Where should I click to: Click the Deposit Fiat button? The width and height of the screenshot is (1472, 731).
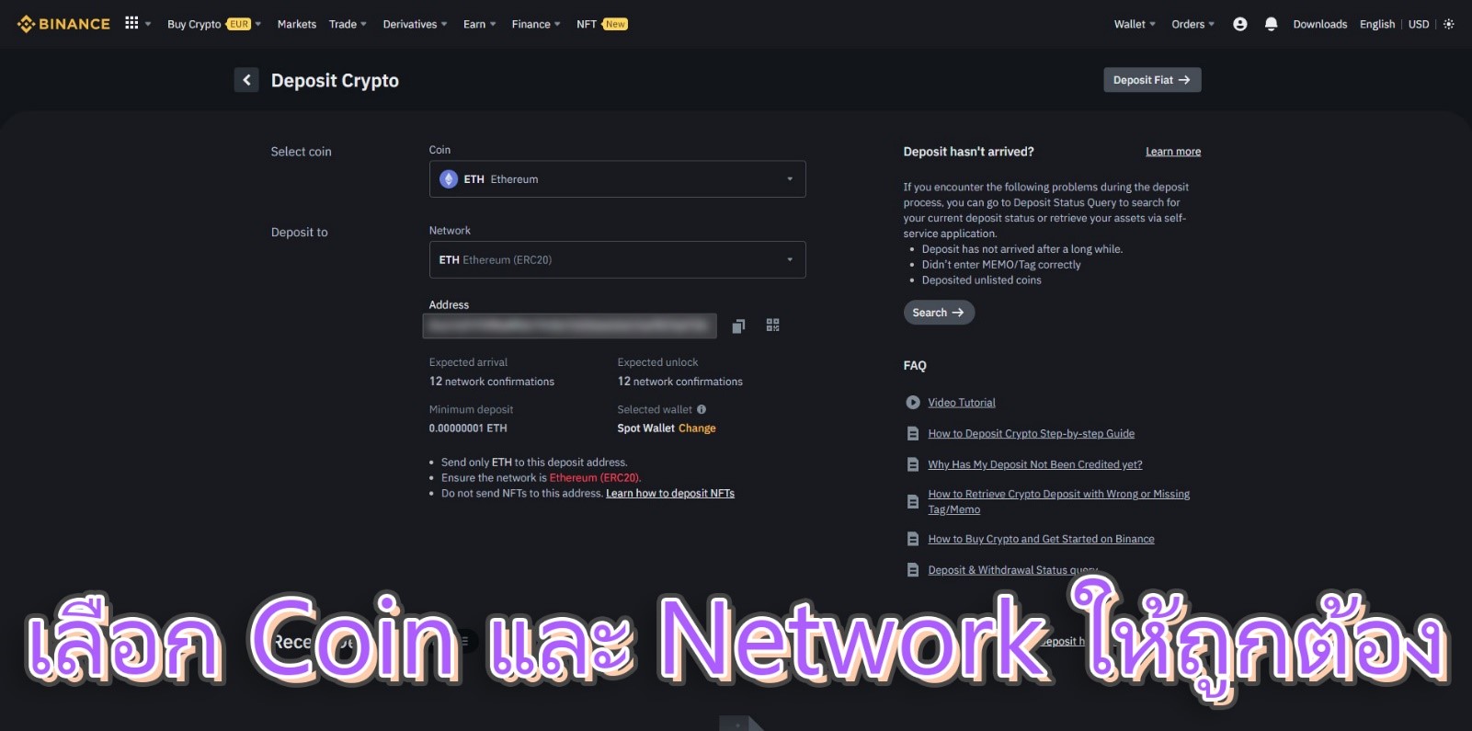(1152, 80)
